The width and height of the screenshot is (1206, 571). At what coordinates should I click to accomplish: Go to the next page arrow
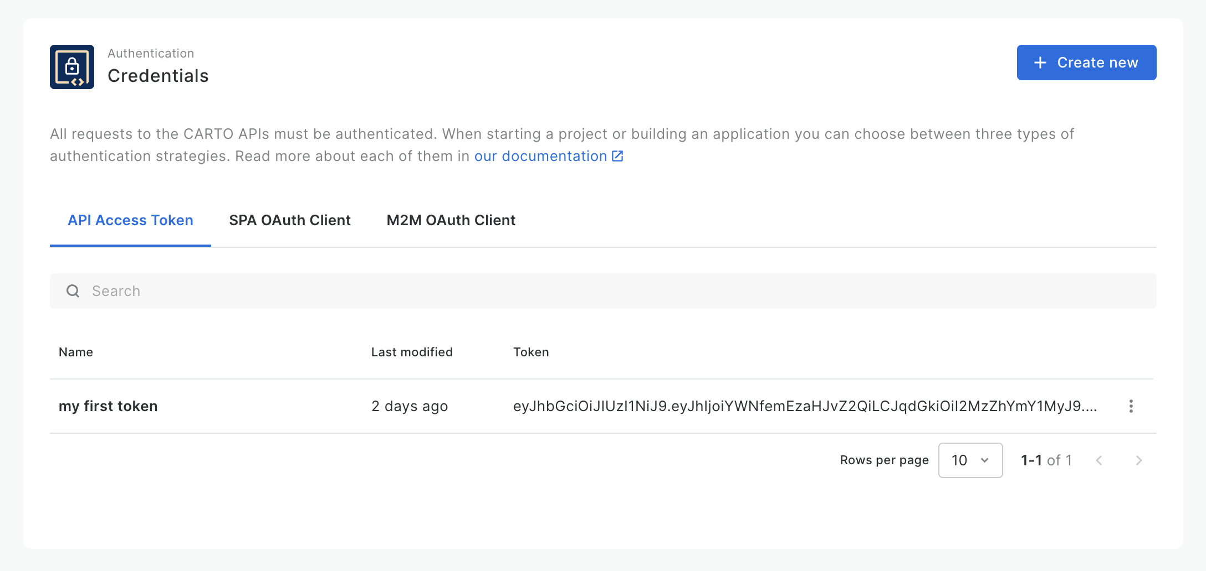(x=1138, y=460)
